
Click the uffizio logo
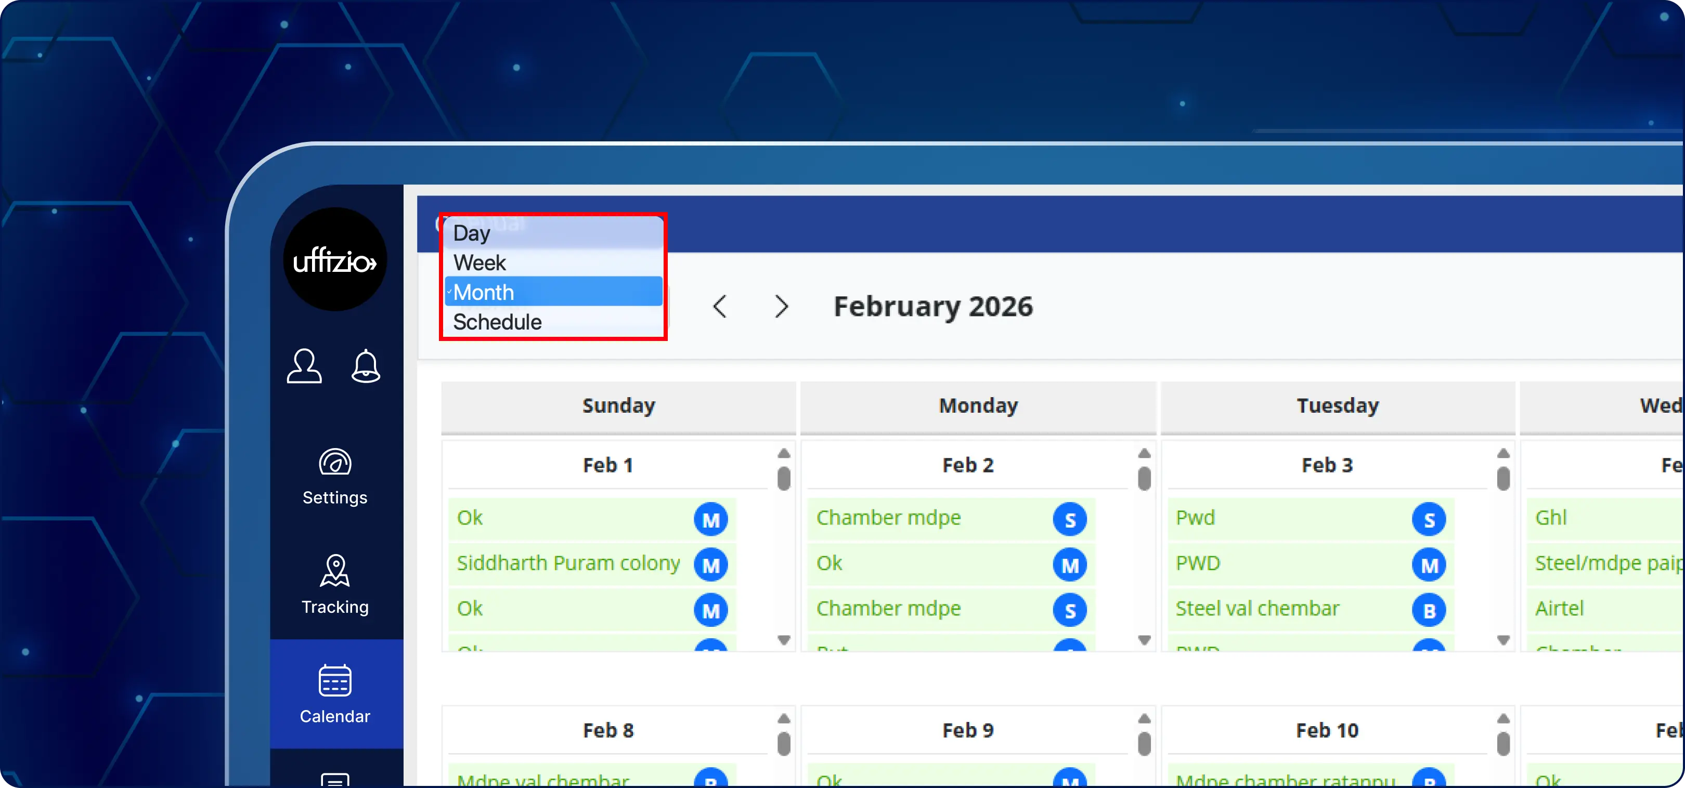point(335,261)
